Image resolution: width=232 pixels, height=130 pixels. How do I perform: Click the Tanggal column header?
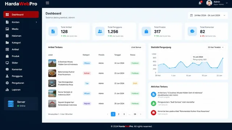click(x=117, y=55)
